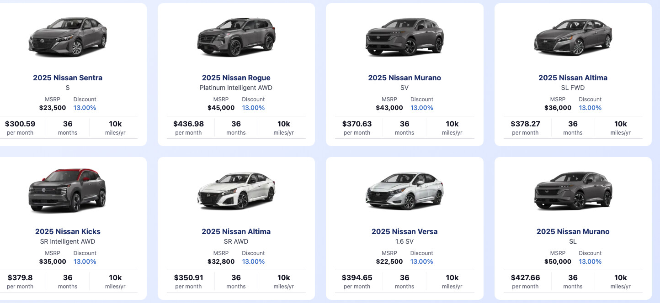660x303 pixels.
Task: Click the Murano SL car thumbnail
Action: coord(573,191)
